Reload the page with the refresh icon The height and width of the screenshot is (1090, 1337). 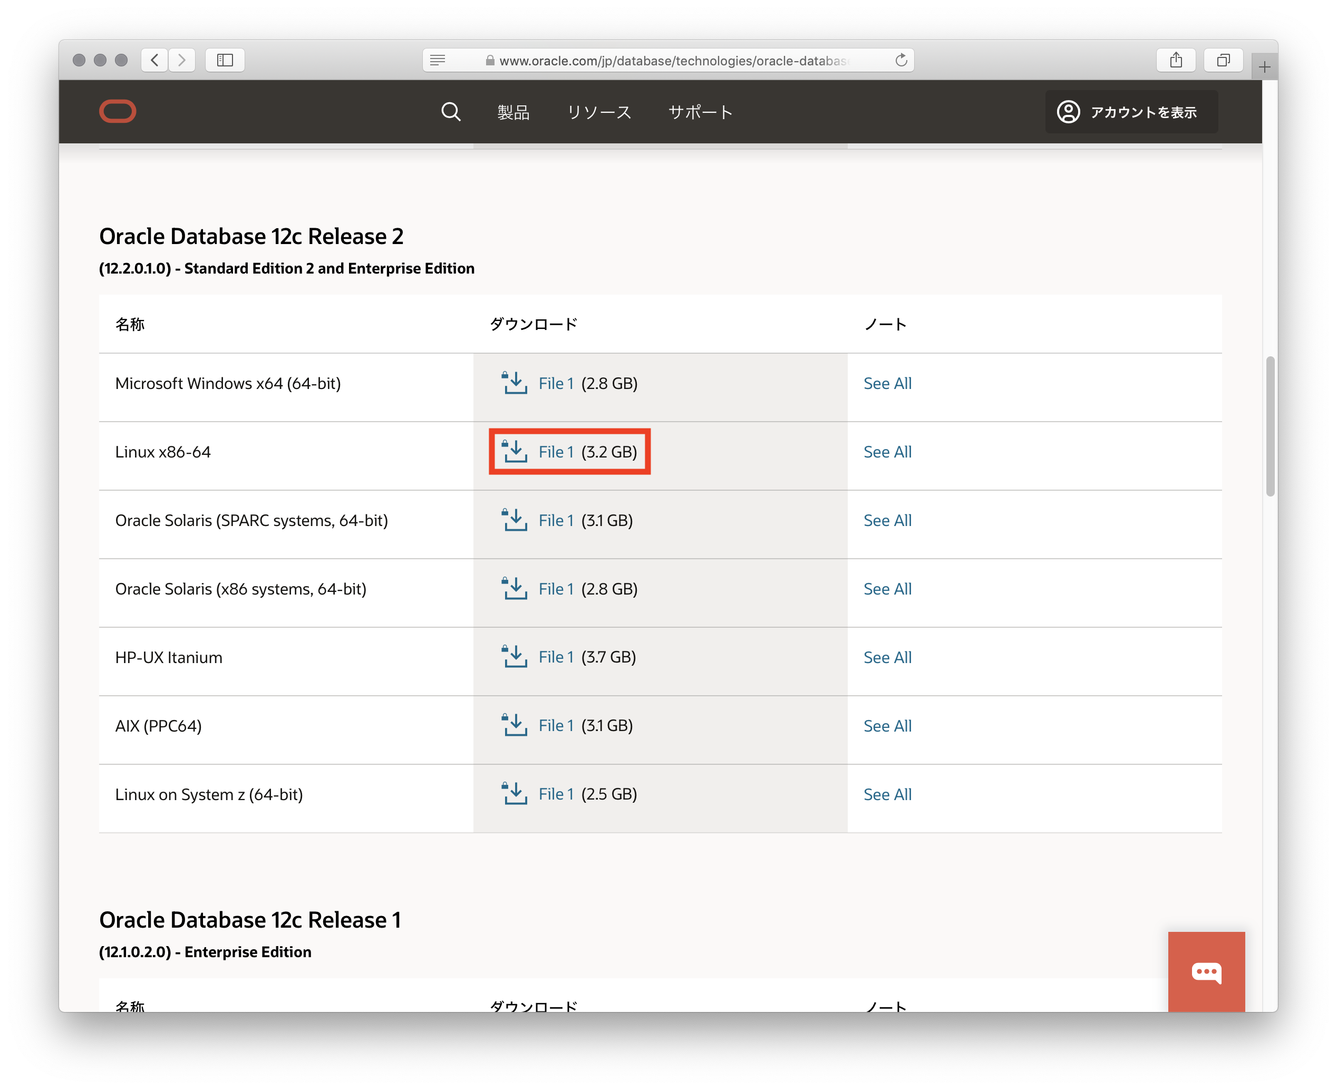(x=901, y=60)
